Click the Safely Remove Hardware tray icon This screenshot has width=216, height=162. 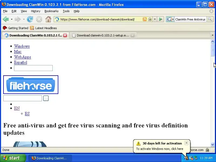click(195, 158)
